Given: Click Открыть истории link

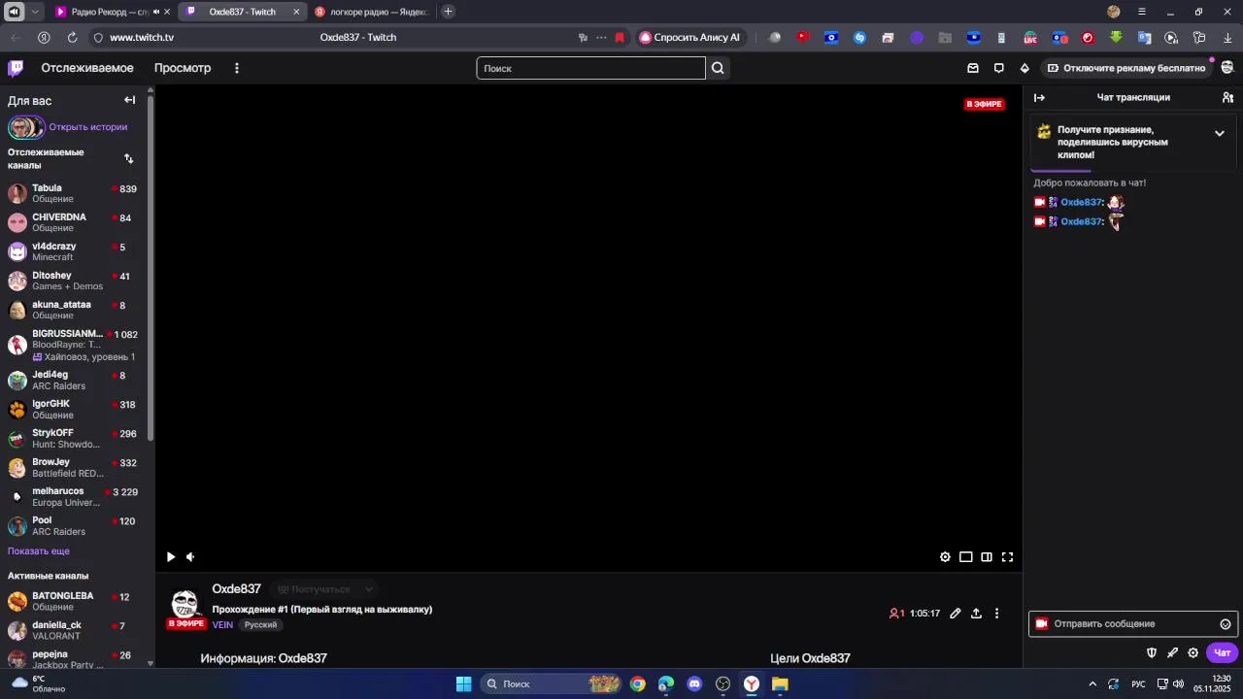Looking at the screenshot, I should [x=88, y=127].
